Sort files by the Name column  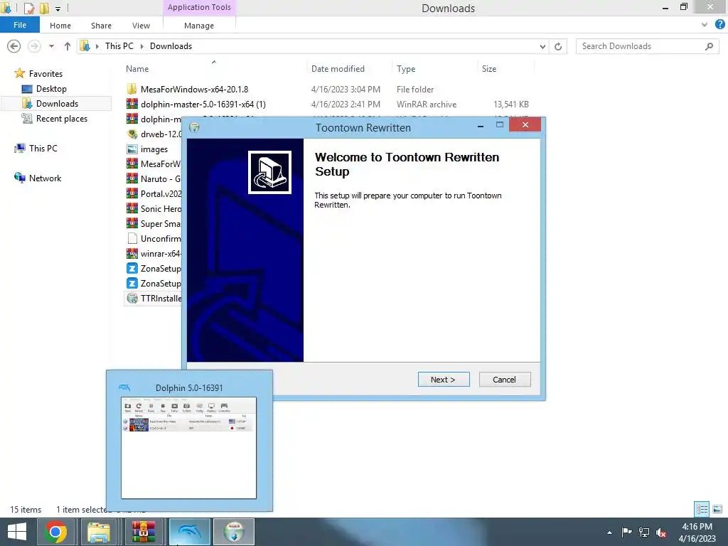[137, 69]
